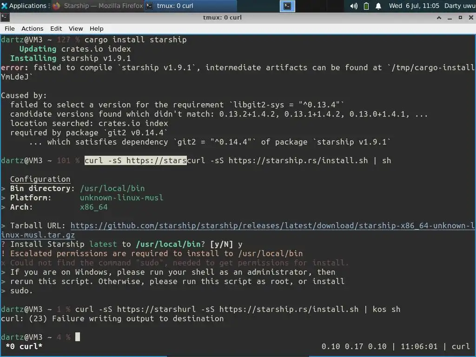This screenshot has width=476, height=357.
Task: Click the 'Caused by:' line
Action: (x=24, y=95)
